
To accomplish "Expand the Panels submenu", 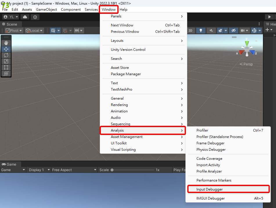I will [143, 16].
